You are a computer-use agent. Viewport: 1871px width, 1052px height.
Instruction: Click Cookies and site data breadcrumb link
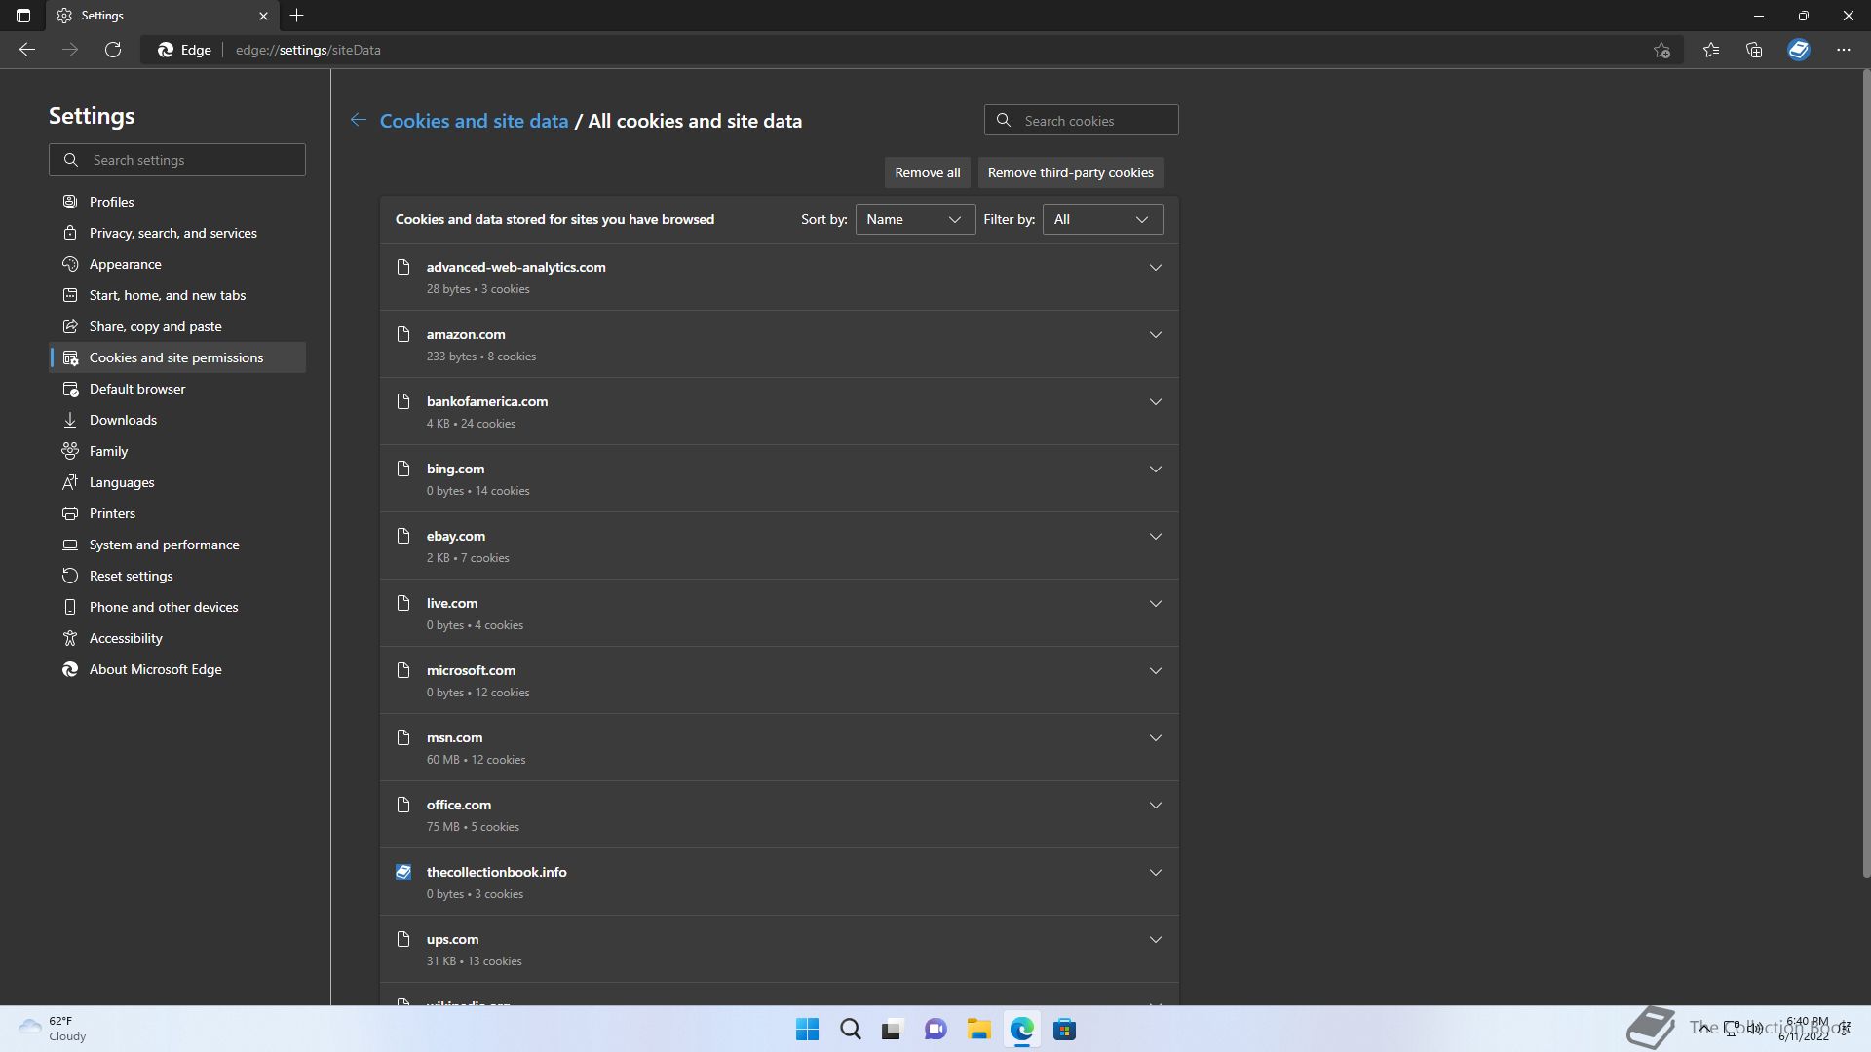pyautogui.click(x=474, y=121)
